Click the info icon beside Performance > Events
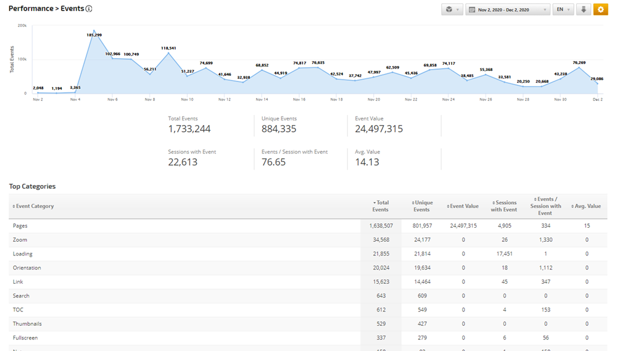 pyautogui.click(x=89, y=9)
